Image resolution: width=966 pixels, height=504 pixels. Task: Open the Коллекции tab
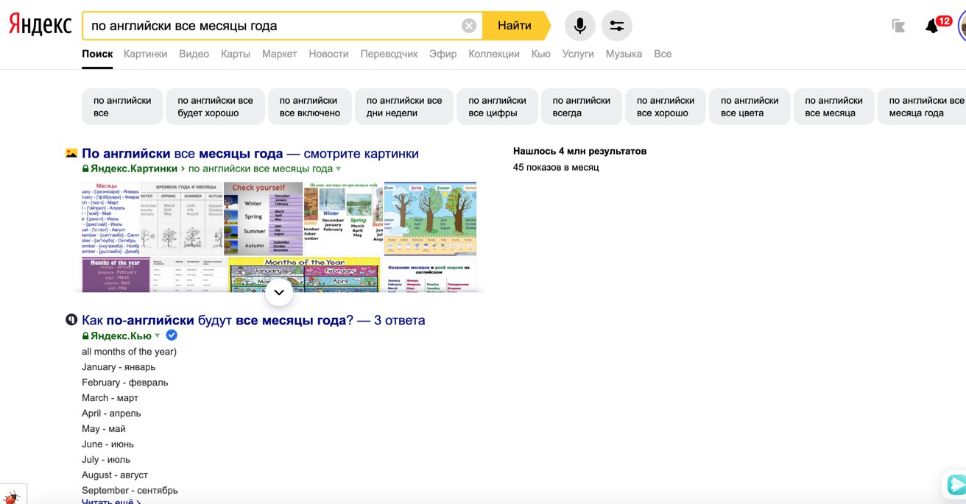coord(494,54)
